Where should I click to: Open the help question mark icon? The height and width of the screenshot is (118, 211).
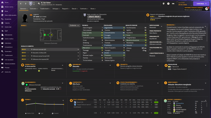[x=168, y=4]
